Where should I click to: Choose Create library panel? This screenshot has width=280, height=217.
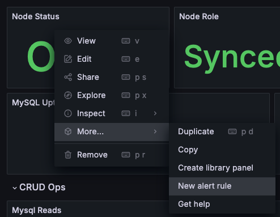click(x=222, y=168)
